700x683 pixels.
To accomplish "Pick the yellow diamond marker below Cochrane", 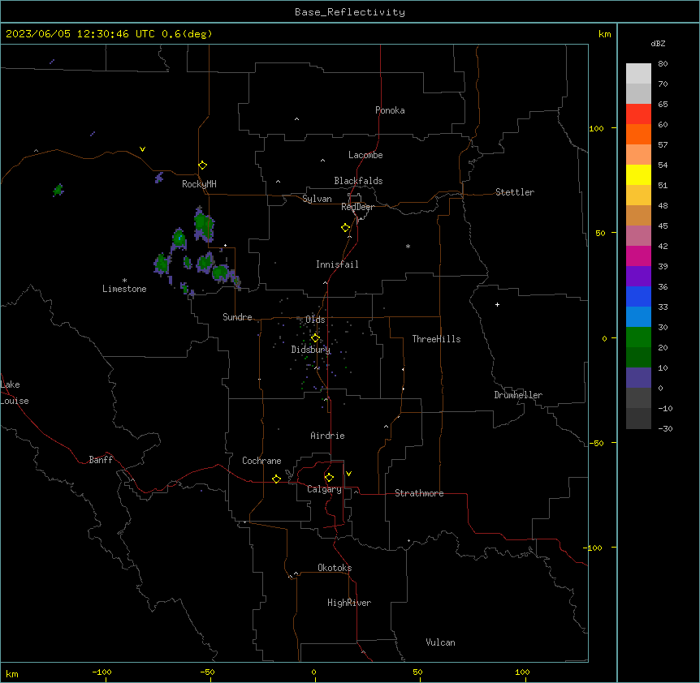I will pos(276,479).
